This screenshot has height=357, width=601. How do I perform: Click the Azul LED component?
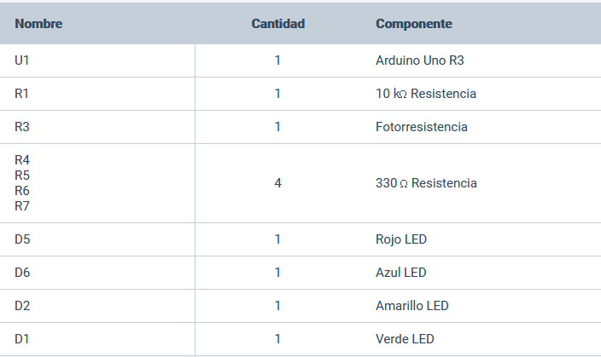[x=400, y=273]
